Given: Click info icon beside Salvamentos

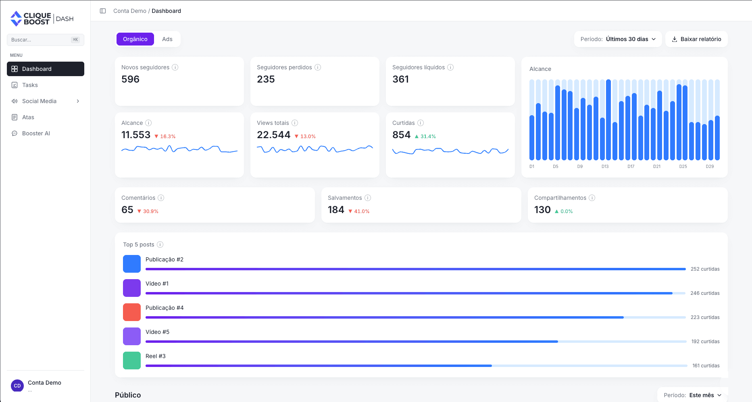Looking at the screenshot, I should point(368,198).
